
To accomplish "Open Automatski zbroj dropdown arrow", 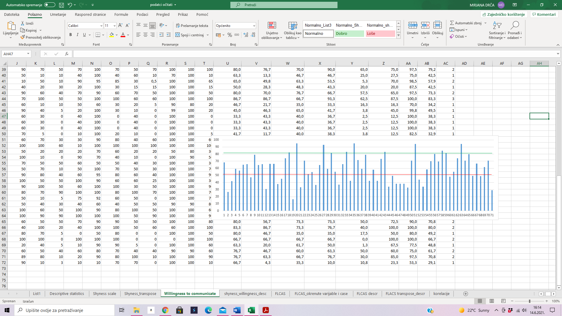I will (485, 23).
